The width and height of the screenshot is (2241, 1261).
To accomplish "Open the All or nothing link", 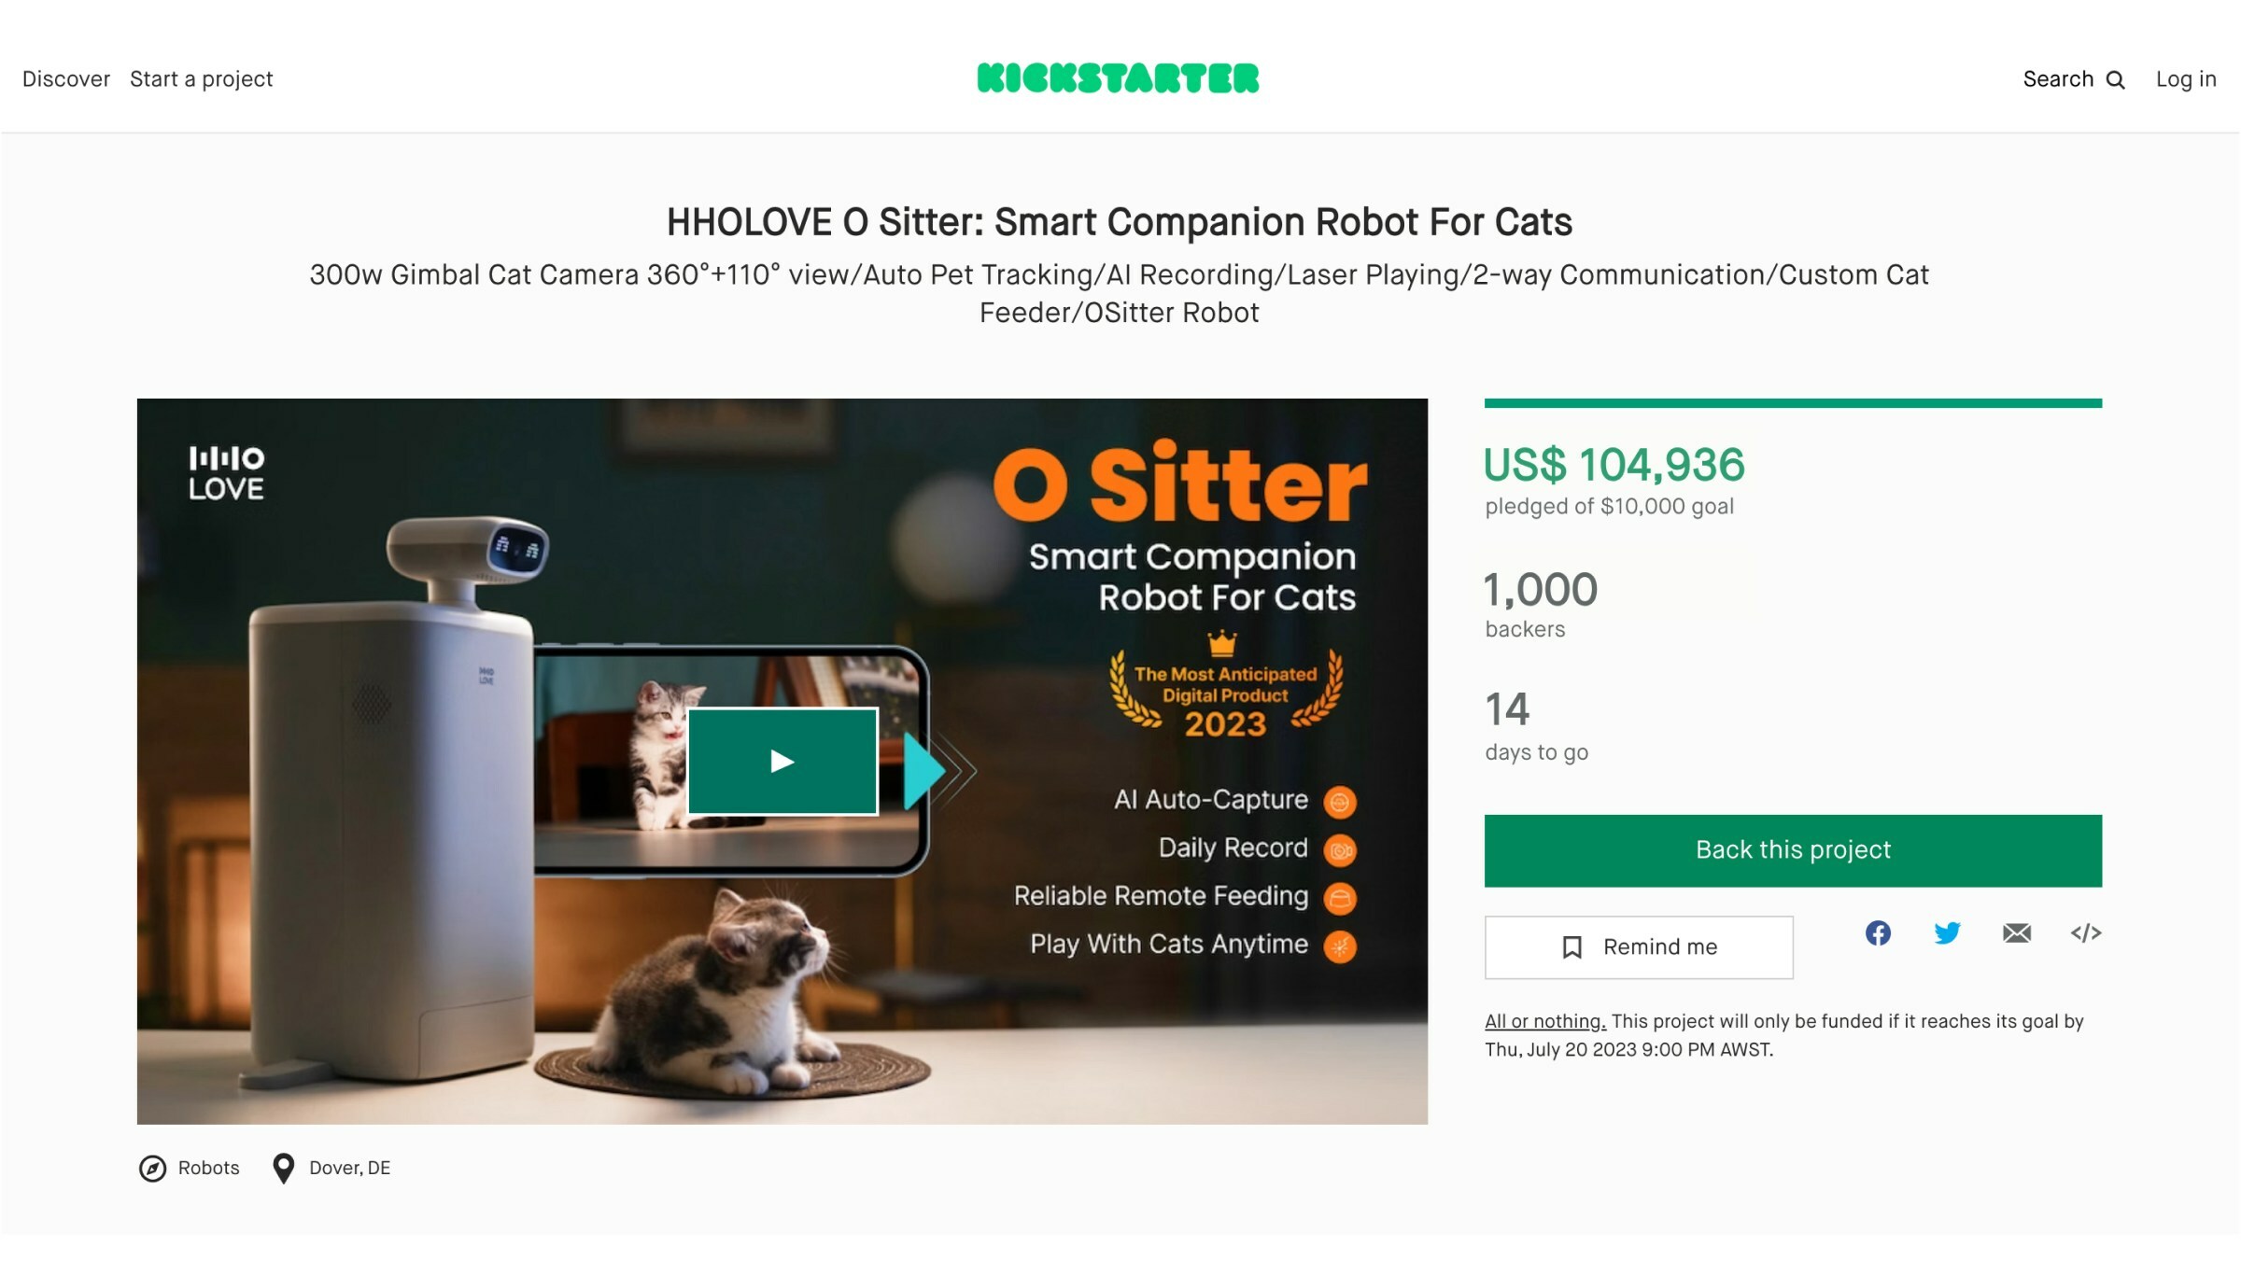I will click(1545, 1021).
